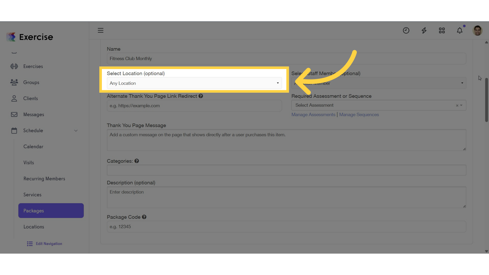Open the apps grid icon

442,31
